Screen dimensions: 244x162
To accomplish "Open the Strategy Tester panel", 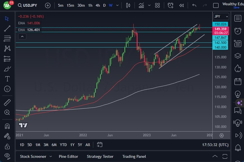I will [100, 156].
